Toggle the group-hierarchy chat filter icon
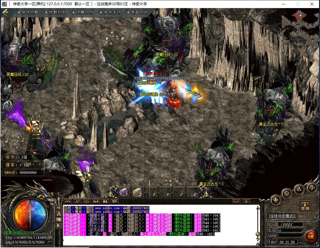 point(59,214)
